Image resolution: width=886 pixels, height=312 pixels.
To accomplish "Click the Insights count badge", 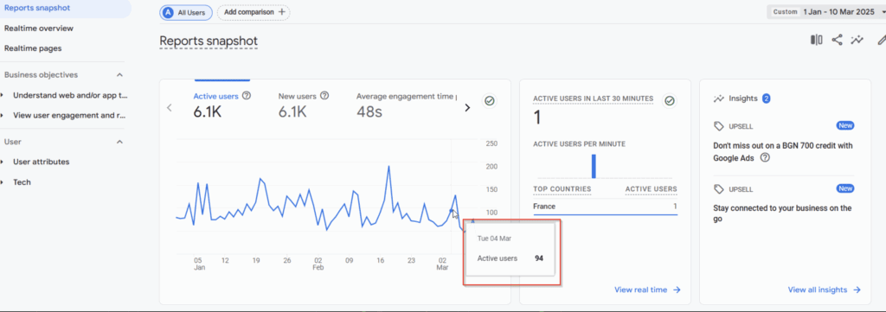I will point(767,99).
